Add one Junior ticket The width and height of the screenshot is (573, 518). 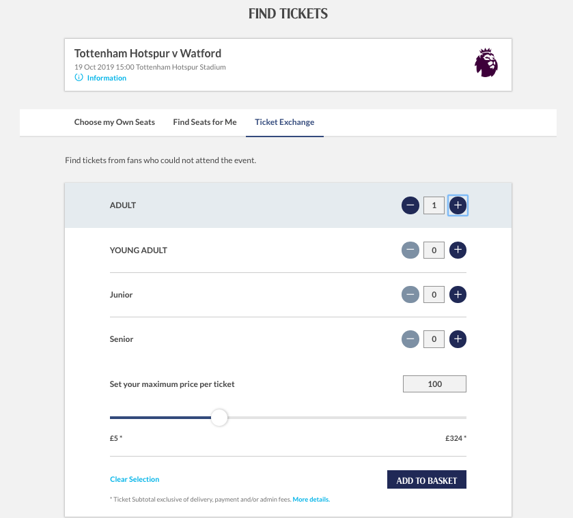(458, 295)
